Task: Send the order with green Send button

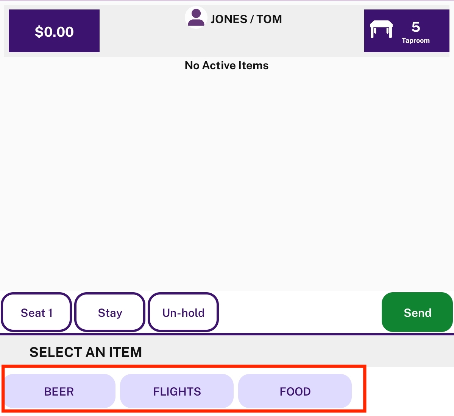Action: [417, 312]
